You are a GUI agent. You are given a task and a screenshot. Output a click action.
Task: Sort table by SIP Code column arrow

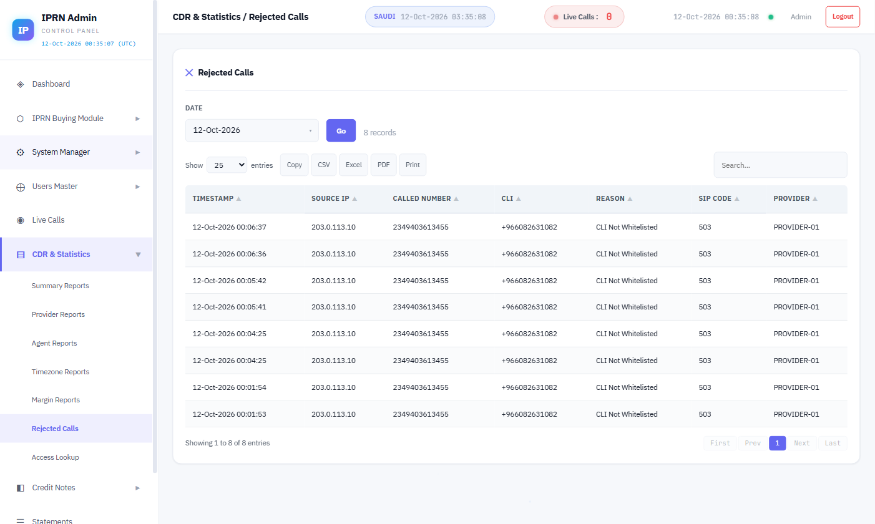point(737,199)
